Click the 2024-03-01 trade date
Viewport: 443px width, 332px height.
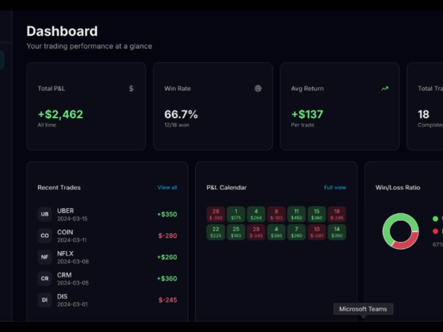point(72,305)
